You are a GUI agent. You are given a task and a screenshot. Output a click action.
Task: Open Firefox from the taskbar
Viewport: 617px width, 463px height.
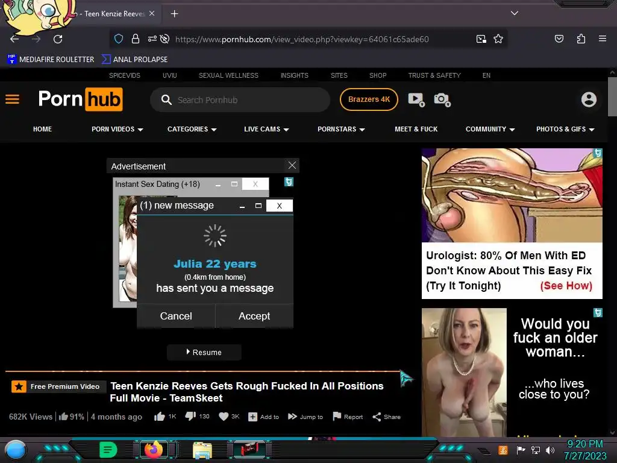154,450
